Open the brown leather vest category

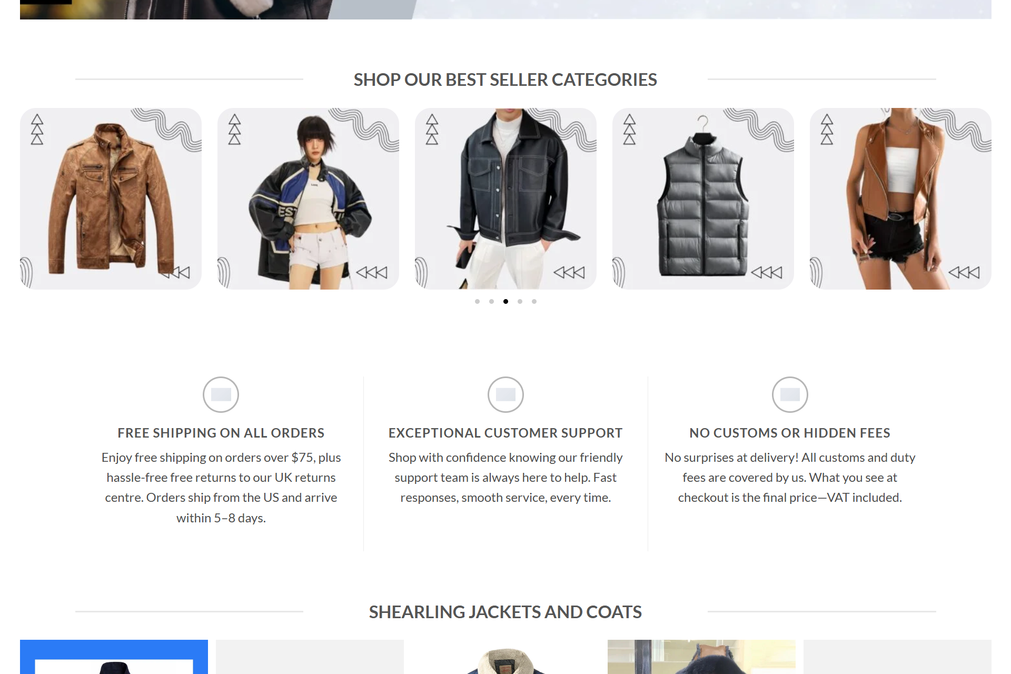point(900,199)
